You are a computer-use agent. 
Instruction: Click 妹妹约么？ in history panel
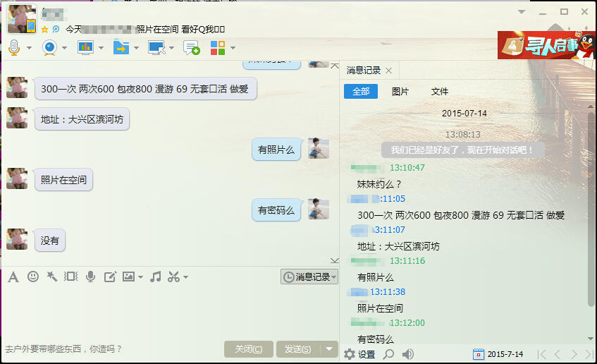point(379,185)
